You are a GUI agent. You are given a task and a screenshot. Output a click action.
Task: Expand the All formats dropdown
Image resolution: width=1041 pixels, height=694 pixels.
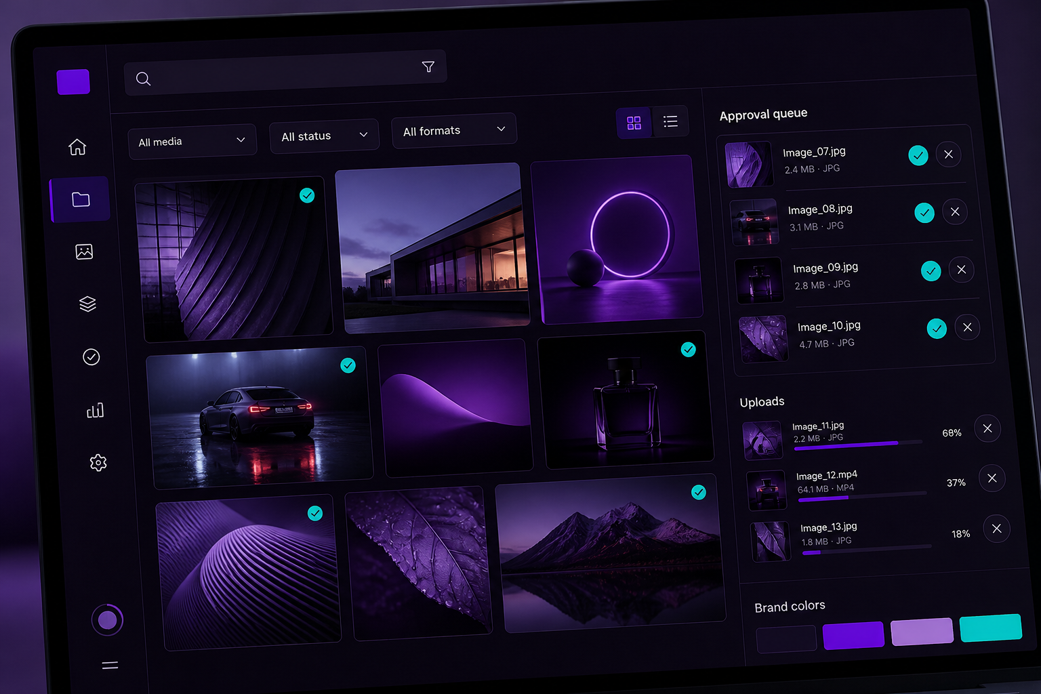(x=454, y=130)
